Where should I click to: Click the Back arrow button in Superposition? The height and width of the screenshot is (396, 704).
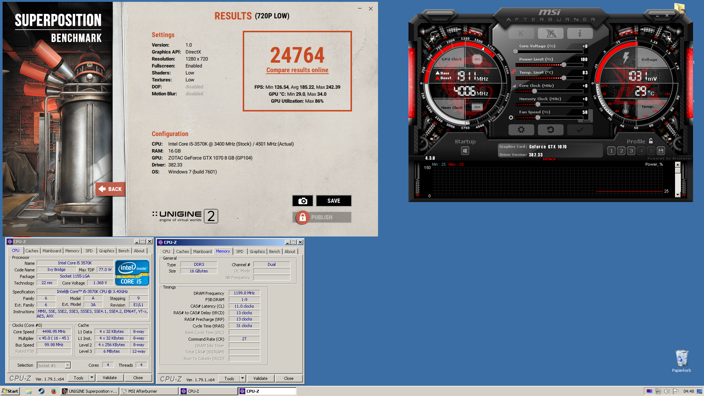click(110, 189)
